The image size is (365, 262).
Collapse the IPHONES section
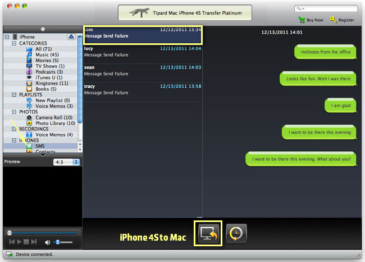click(14, 141)
